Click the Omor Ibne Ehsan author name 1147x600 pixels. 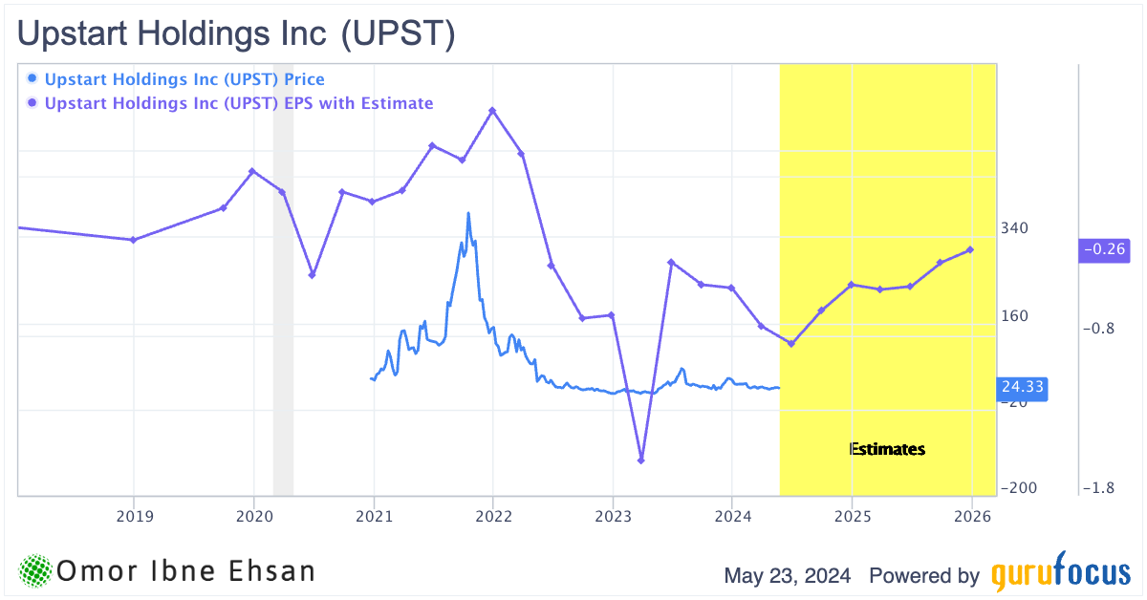186,571
